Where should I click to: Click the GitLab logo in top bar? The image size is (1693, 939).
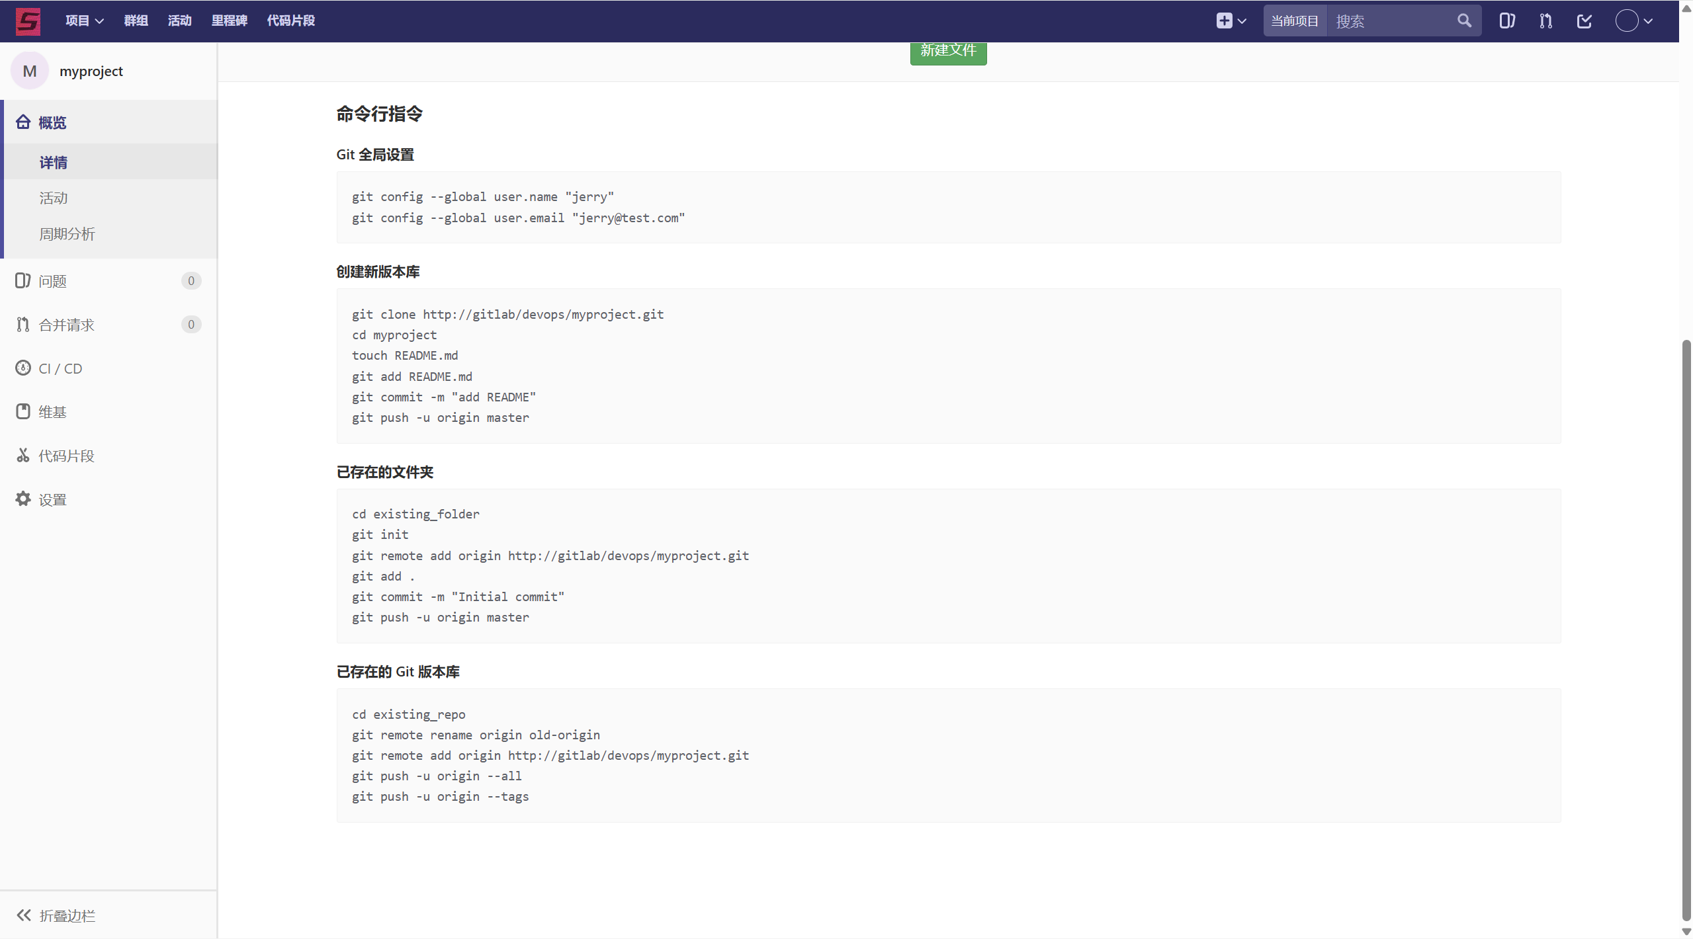coord(28,21)
